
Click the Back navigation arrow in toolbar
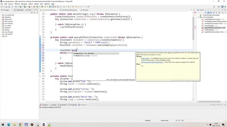(x=79, y=7)
